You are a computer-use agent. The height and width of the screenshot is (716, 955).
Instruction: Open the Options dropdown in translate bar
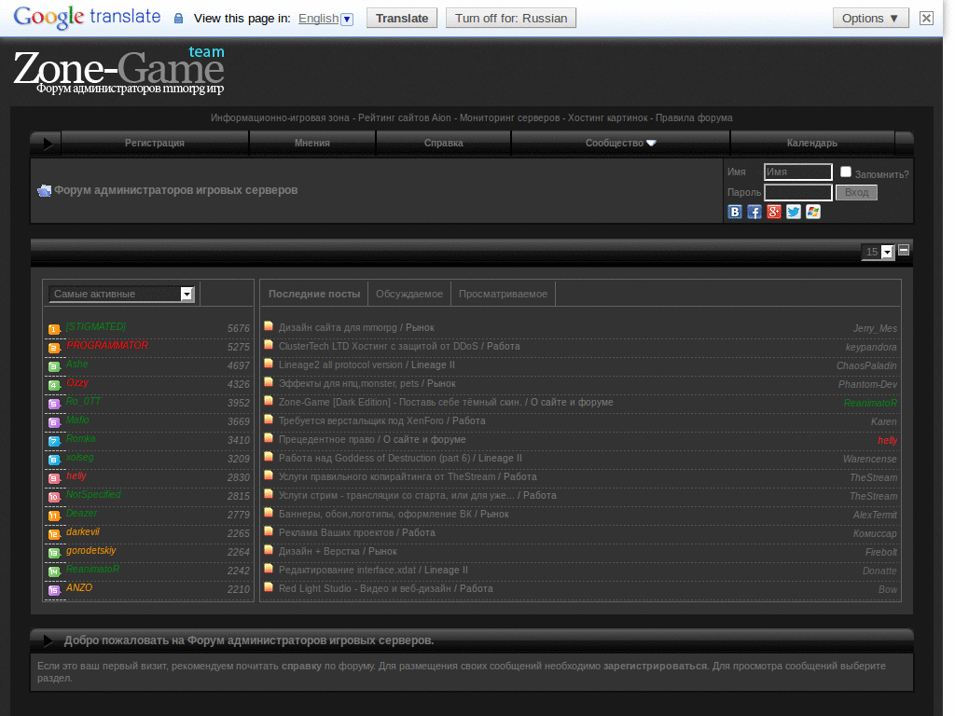(870, 19)
